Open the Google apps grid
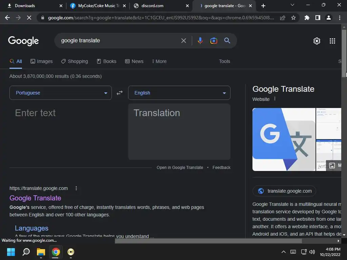The image size is (347, 260). click(x=332, y=41)
